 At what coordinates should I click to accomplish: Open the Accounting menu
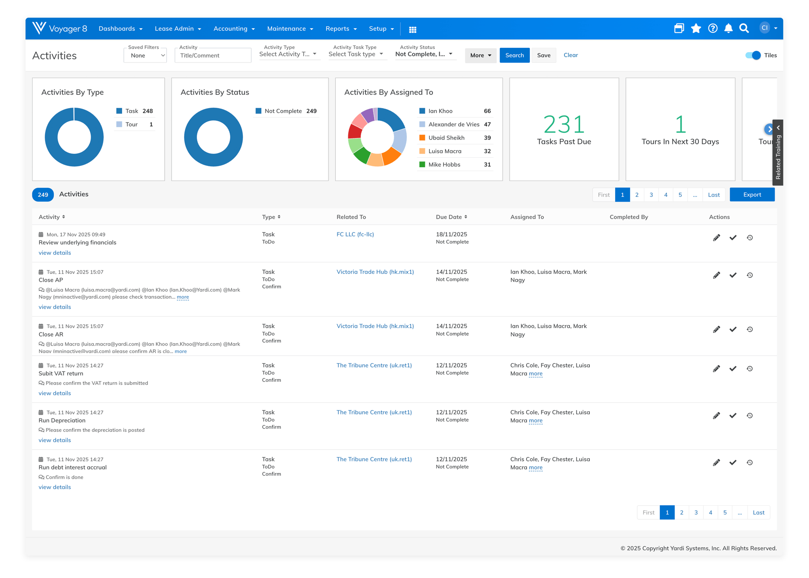point(234,29)
